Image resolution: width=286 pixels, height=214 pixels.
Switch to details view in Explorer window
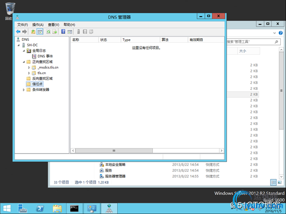tap(274, 182)
